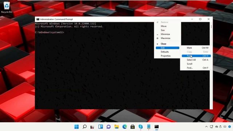The height and width of the screenshot is (131, 233).
Task: Click the C:\Windows\system32> prompt line
Action: 50,32
